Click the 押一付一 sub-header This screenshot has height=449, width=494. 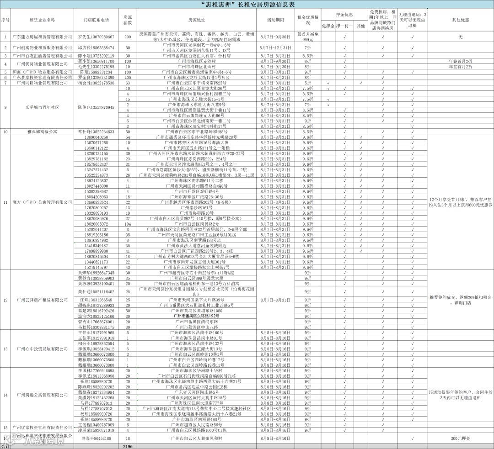coord(344,26)
